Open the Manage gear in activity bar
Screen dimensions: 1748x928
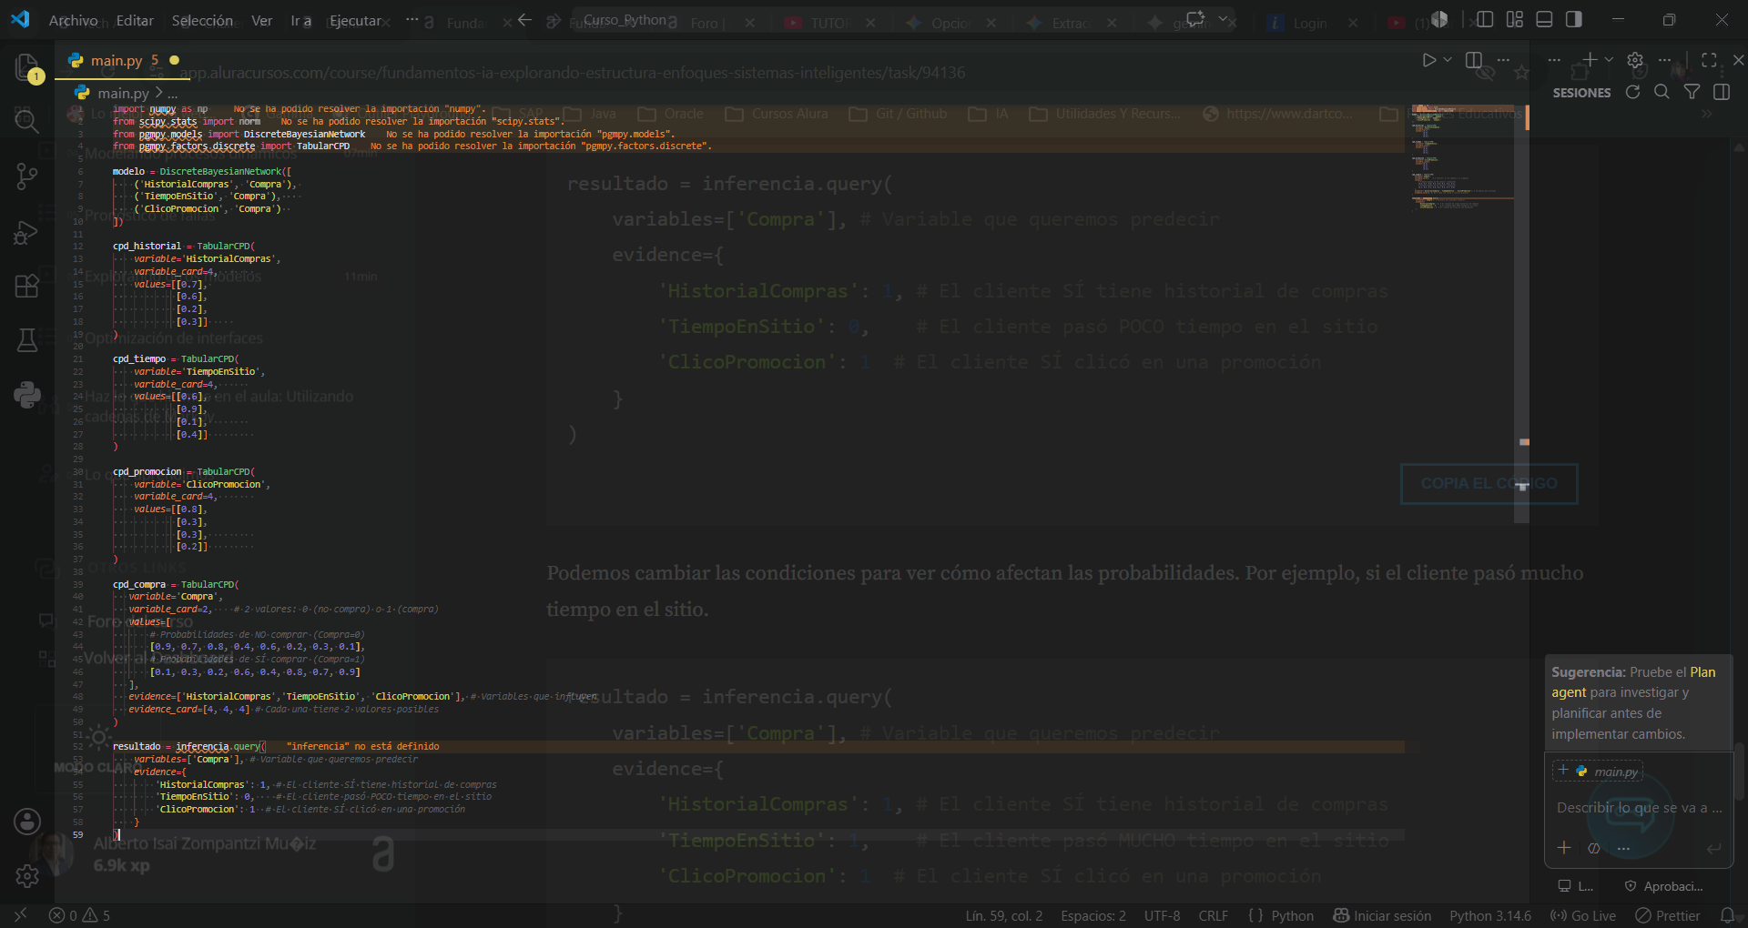[x=27, y=876]
